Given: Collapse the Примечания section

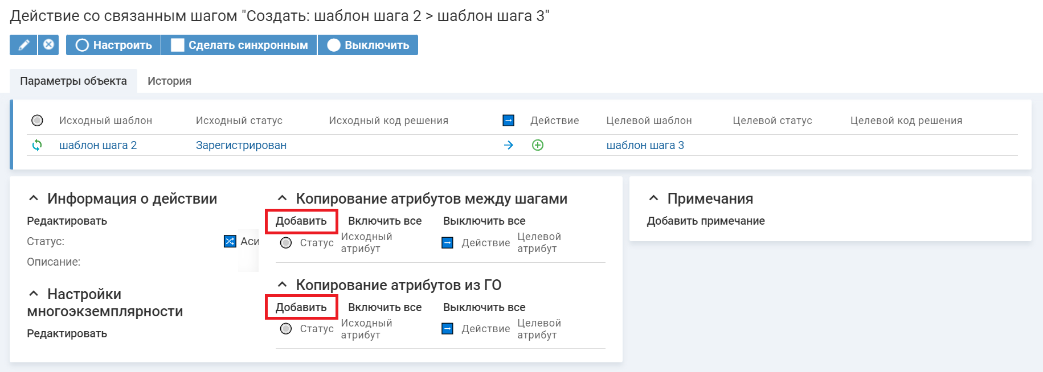Looking at the screenshot, I should 653,199.
